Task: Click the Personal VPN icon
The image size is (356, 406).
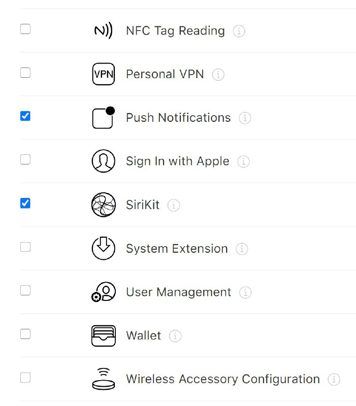Action: [x=104, y=74]
